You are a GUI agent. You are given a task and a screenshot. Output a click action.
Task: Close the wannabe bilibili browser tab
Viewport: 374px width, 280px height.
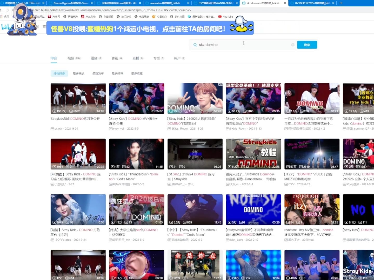coord(188,3)
